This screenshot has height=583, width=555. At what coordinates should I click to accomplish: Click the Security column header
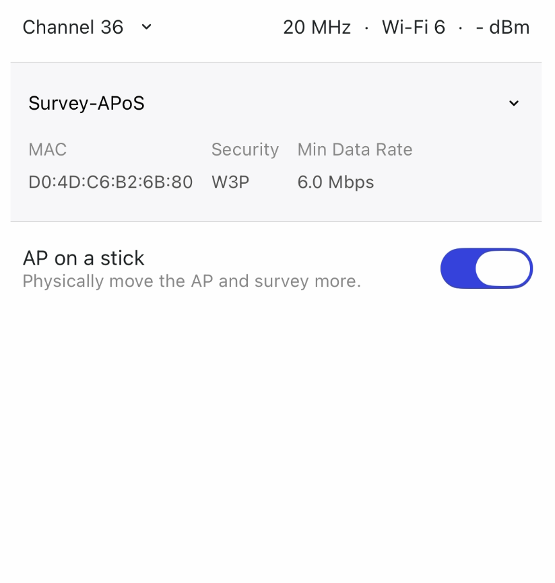(x=245, y=150)
